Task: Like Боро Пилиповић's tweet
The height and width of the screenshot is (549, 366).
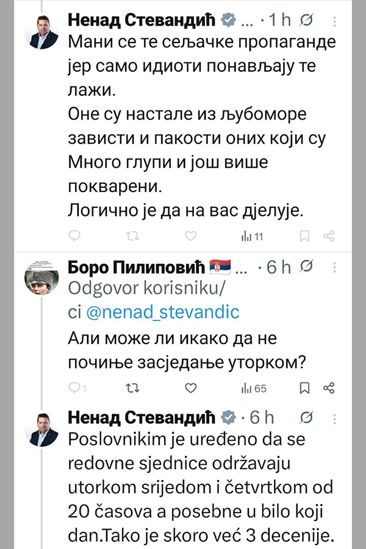Action: pyautogui.click(x=190, y=387)
